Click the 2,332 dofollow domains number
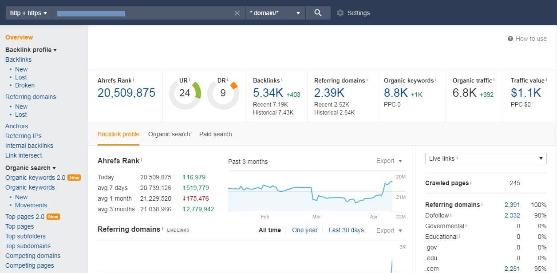The width and height of the screenshot is (557, 273). (x=512, y=215)
